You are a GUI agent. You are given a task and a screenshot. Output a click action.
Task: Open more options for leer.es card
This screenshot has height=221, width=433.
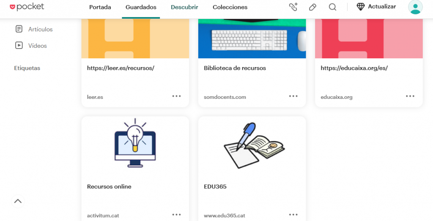[176, 96]
